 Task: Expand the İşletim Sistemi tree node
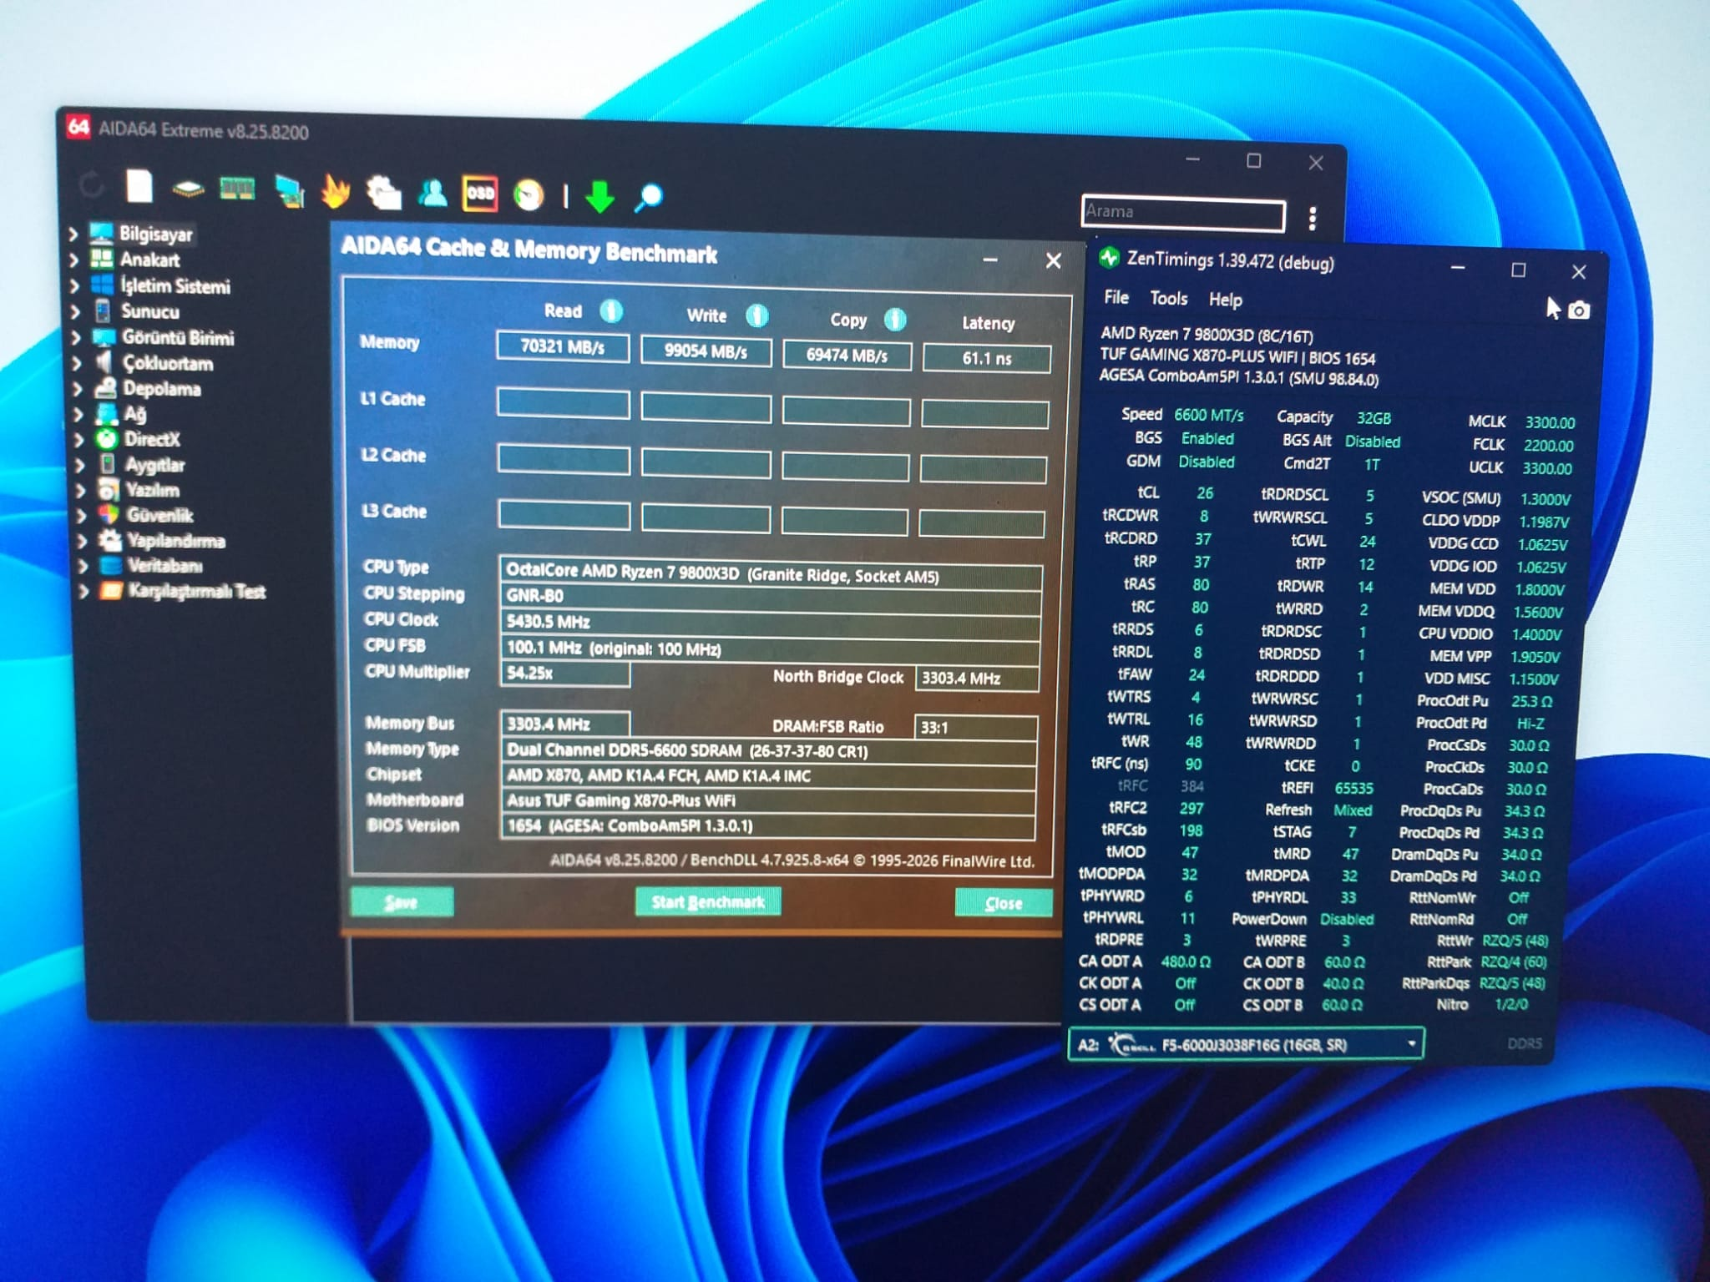point(74,285)
